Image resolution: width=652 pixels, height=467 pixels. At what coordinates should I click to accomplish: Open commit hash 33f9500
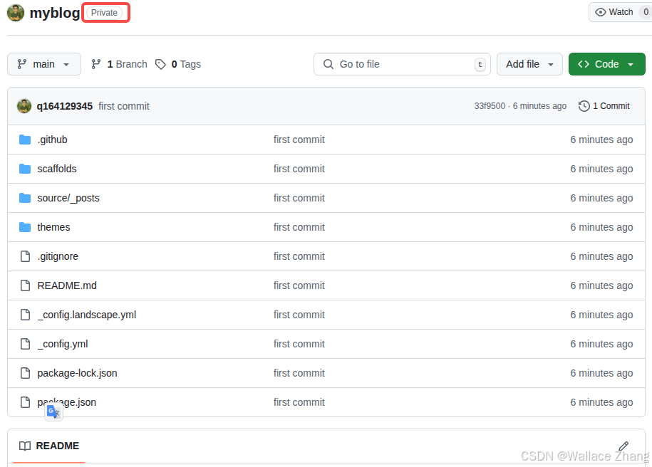490,106
